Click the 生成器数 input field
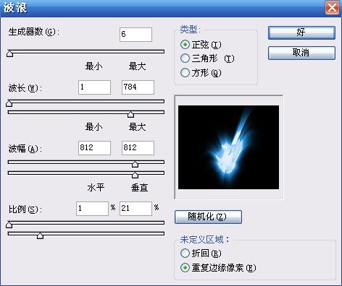 (135, 35)
